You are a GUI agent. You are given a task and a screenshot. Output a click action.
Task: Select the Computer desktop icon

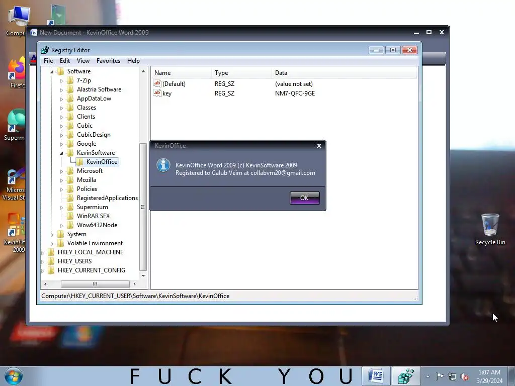(17, 20)
